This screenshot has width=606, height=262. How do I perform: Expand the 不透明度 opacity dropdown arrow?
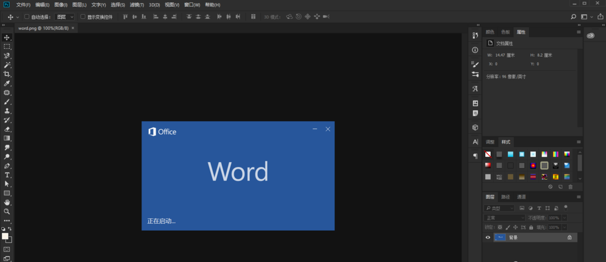(565, 218)
